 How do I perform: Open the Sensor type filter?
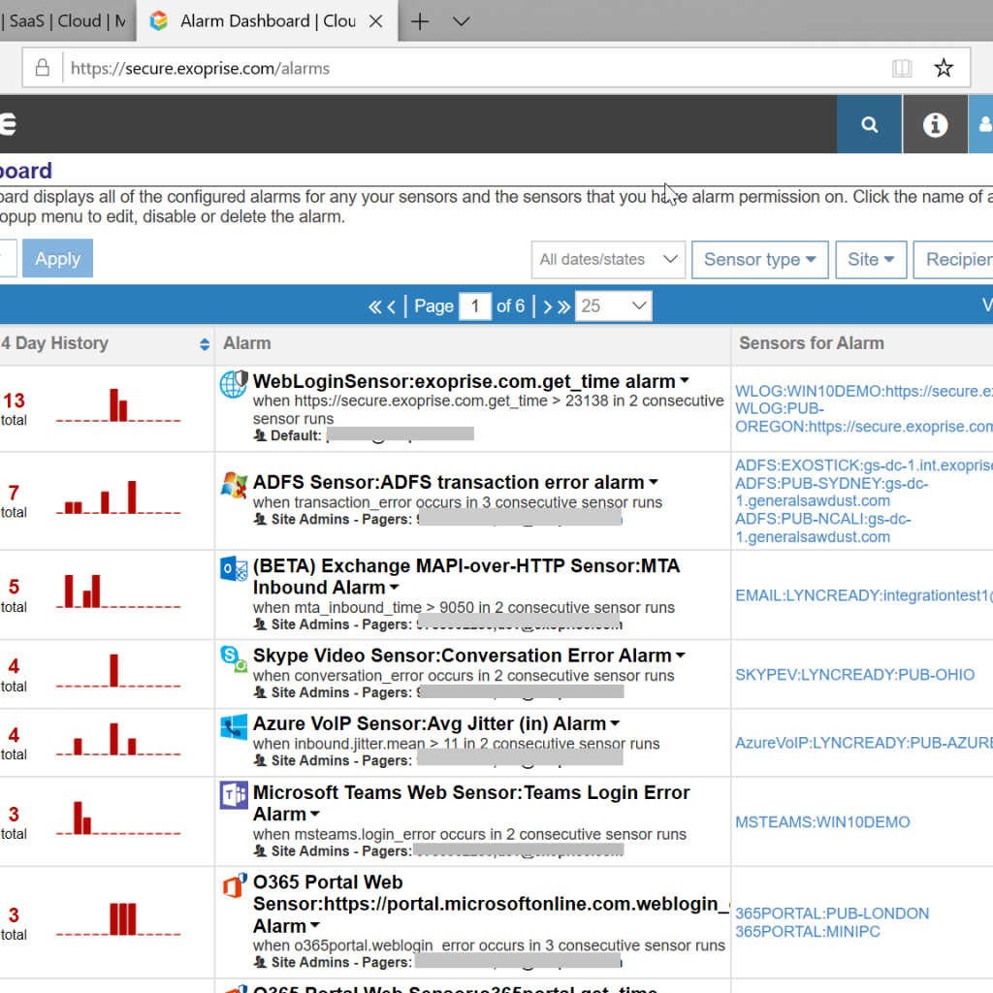tap(760, 260)
